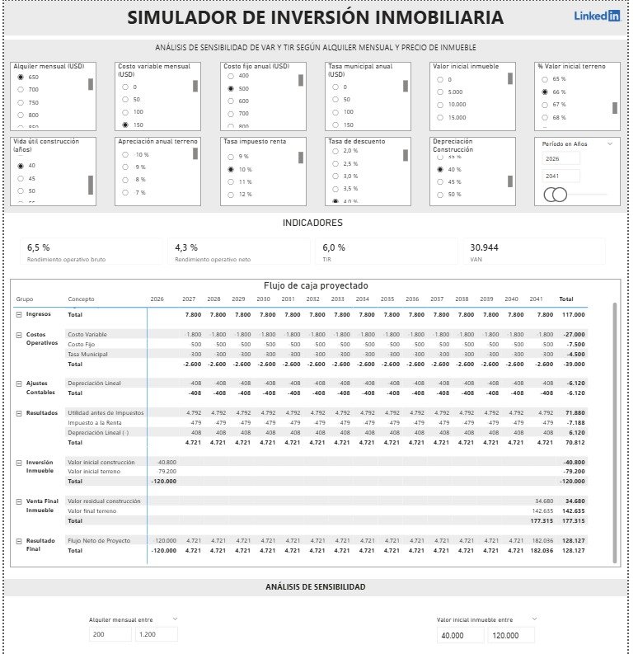Screen dimensions: 638x654
Task: Select 3,0 % in Tasa de descuento
Action: 335,176
